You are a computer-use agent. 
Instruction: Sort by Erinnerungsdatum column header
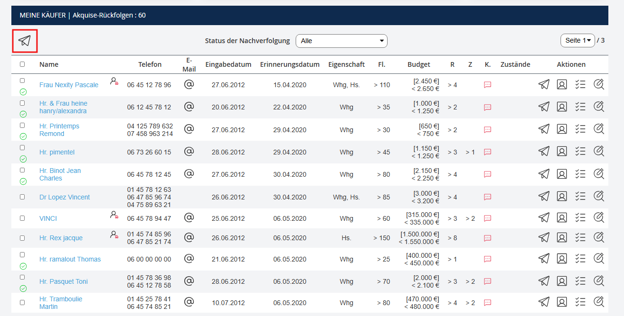coord(289,64)
